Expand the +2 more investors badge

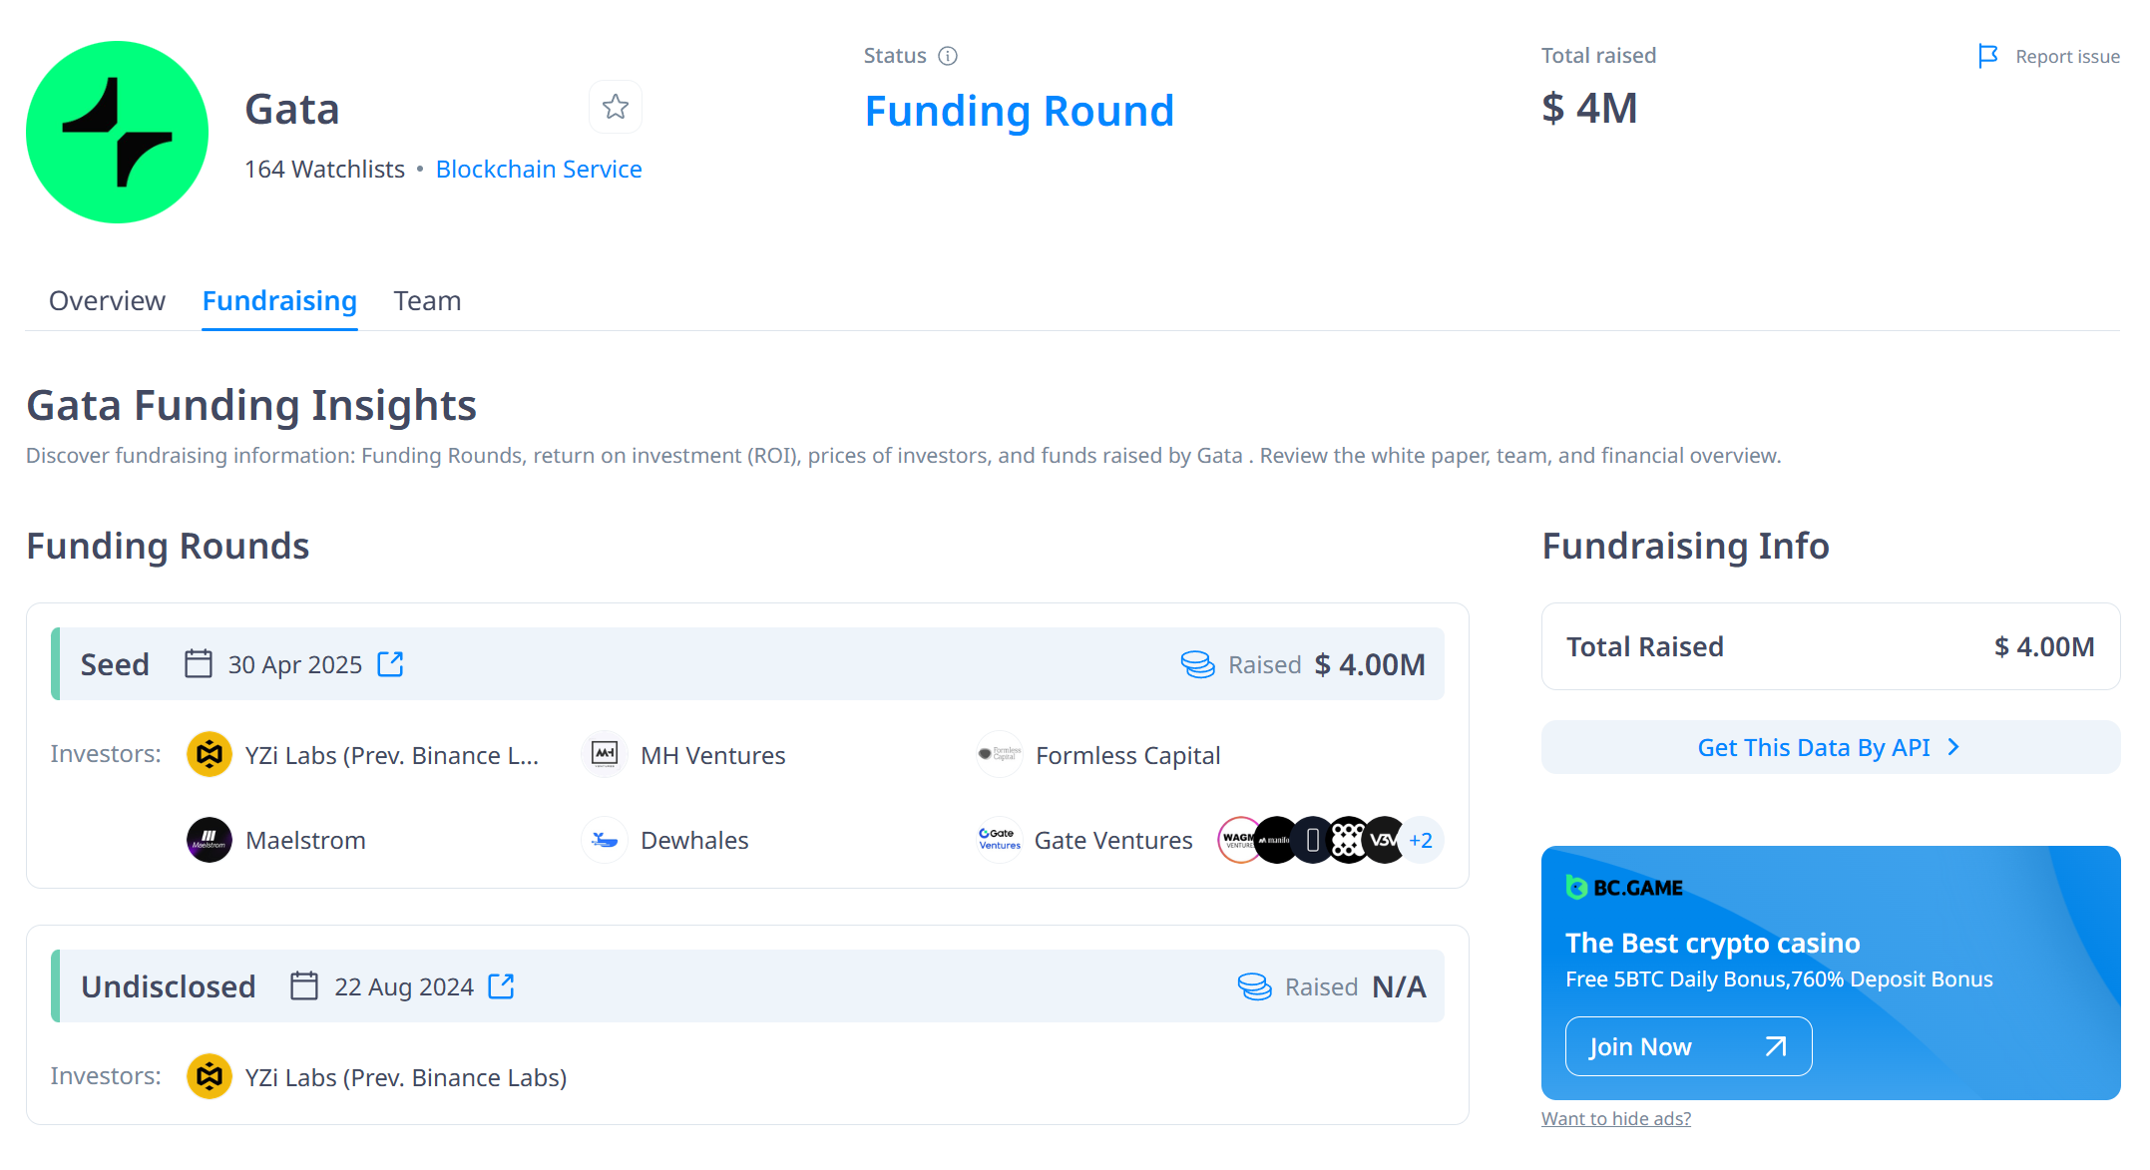[1421, 840]
